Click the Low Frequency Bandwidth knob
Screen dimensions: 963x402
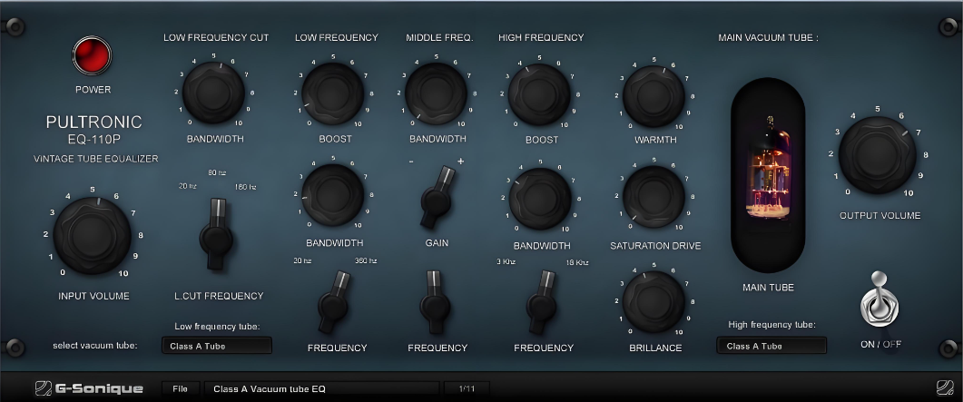pos(333,195)
